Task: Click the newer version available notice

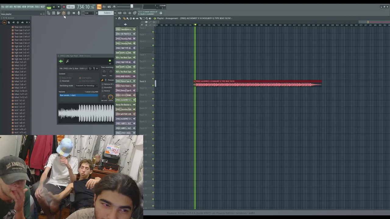Action: [x=148, y=13]
